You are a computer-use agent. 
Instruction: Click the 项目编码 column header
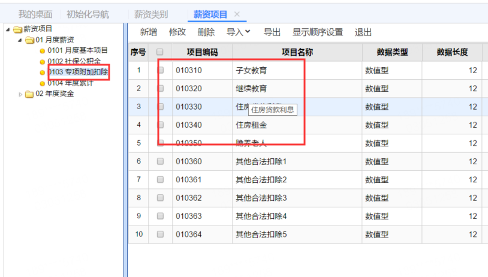pyautogui.click(x=202, y=52)
